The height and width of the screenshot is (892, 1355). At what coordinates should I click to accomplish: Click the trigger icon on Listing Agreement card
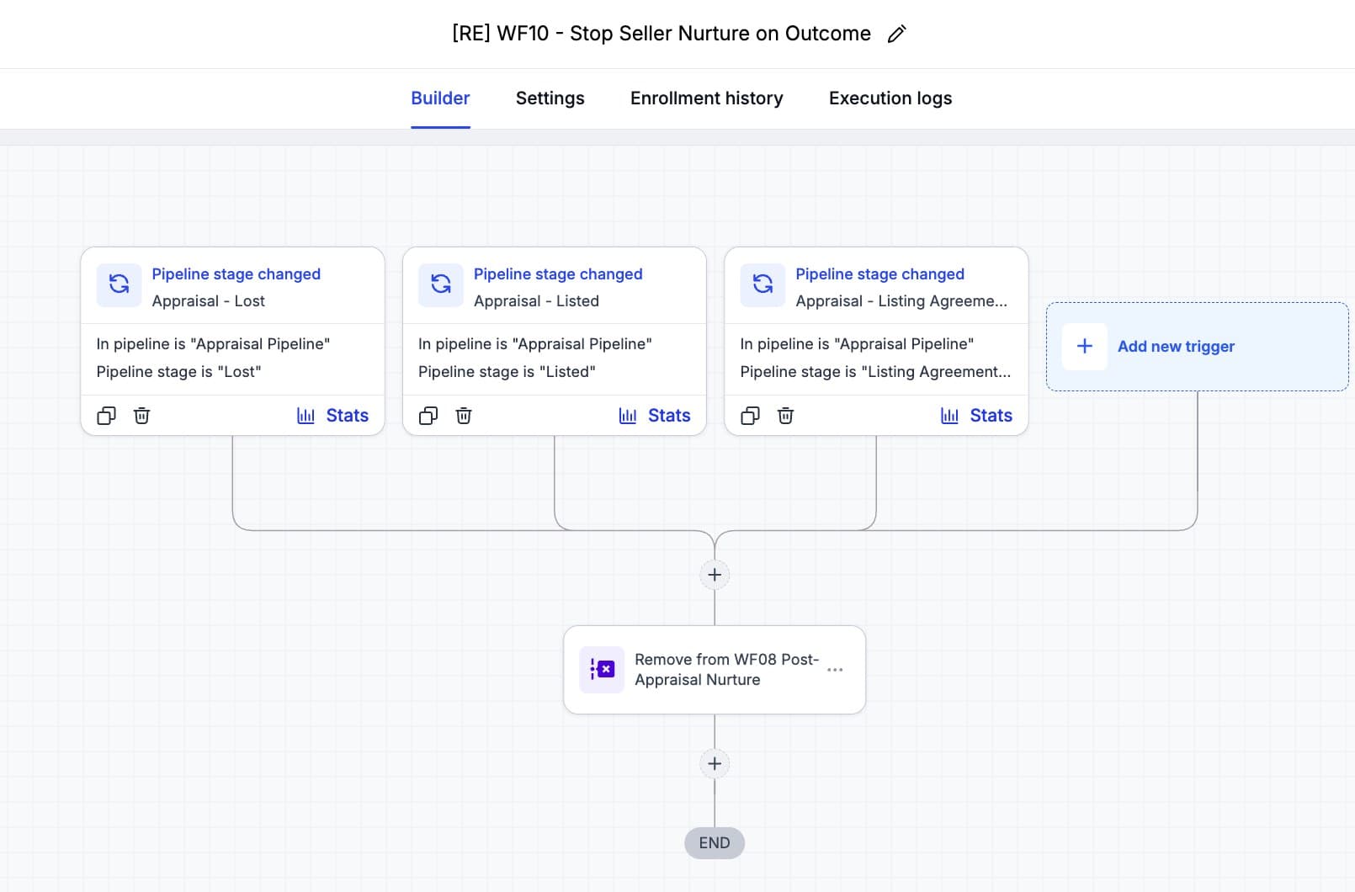pos(763,284)
